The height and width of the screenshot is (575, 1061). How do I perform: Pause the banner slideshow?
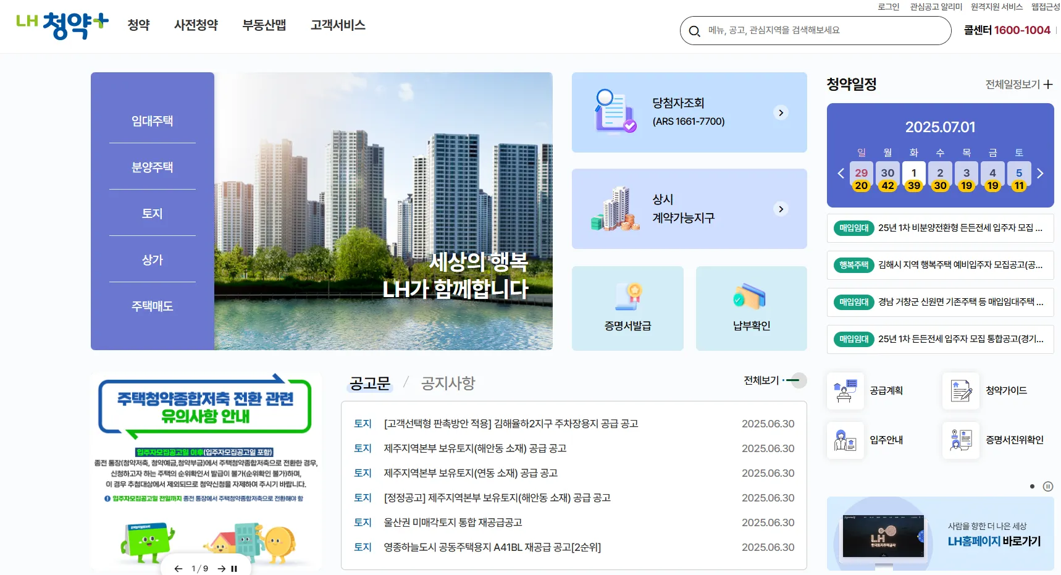pos(234,568)
